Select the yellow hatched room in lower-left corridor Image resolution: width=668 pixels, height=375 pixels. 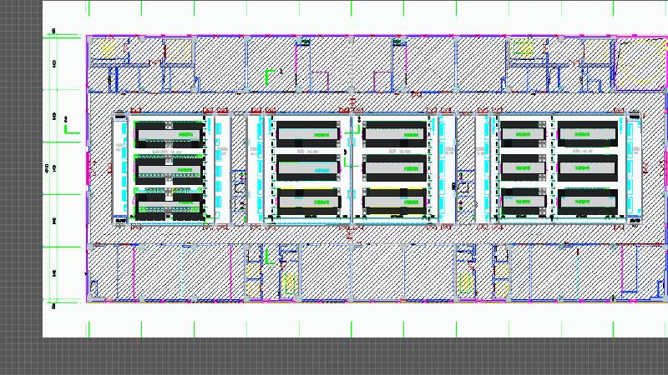[x=290, y=282]
